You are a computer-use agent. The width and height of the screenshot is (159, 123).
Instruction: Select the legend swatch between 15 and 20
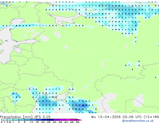tap(39, 120)
